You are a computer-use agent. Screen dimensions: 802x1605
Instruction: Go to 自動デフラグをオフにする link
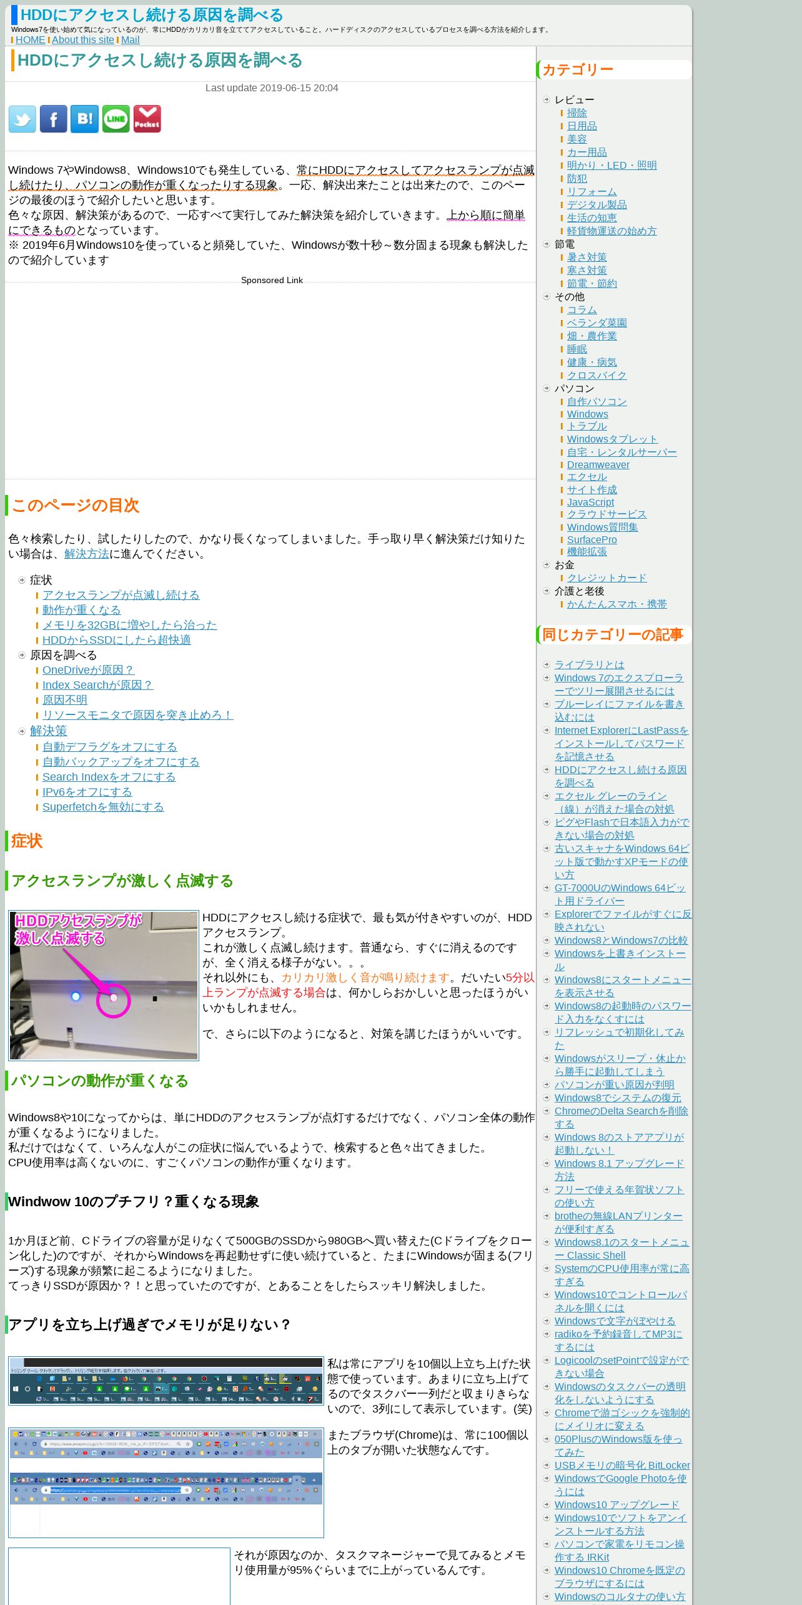[110, 747]
